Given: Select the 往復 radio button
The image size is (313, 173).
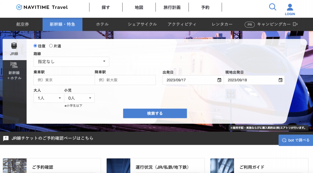Looking at the screenshot, I should (x=35, y=46).
